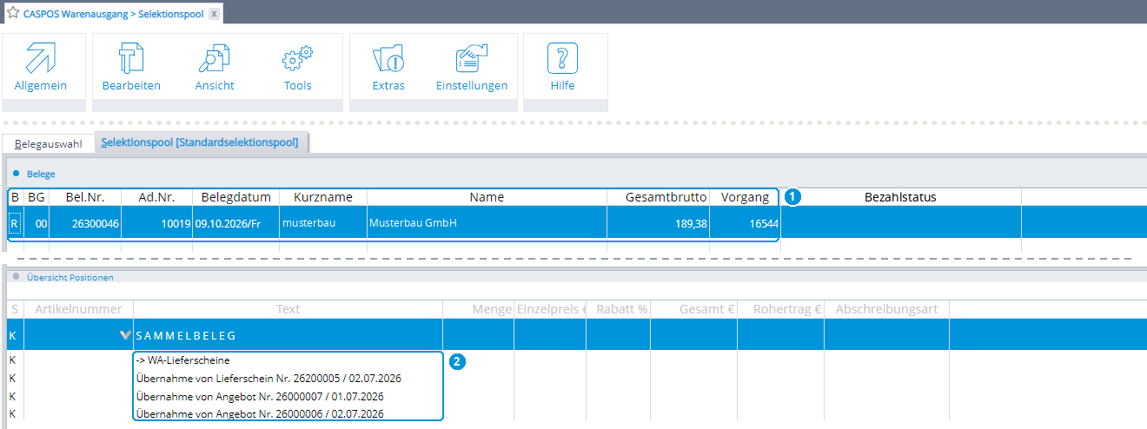1147x429 pixels.
Task: Click the name cell Musterbau GmbH
Action: pos(487,223)
